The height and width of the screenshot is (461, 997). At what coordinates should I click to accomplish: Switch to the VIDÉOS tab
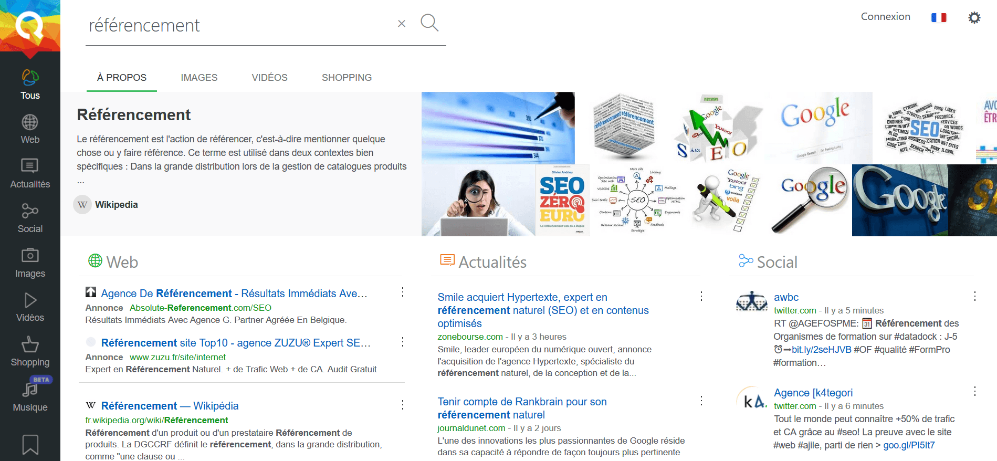270,77
